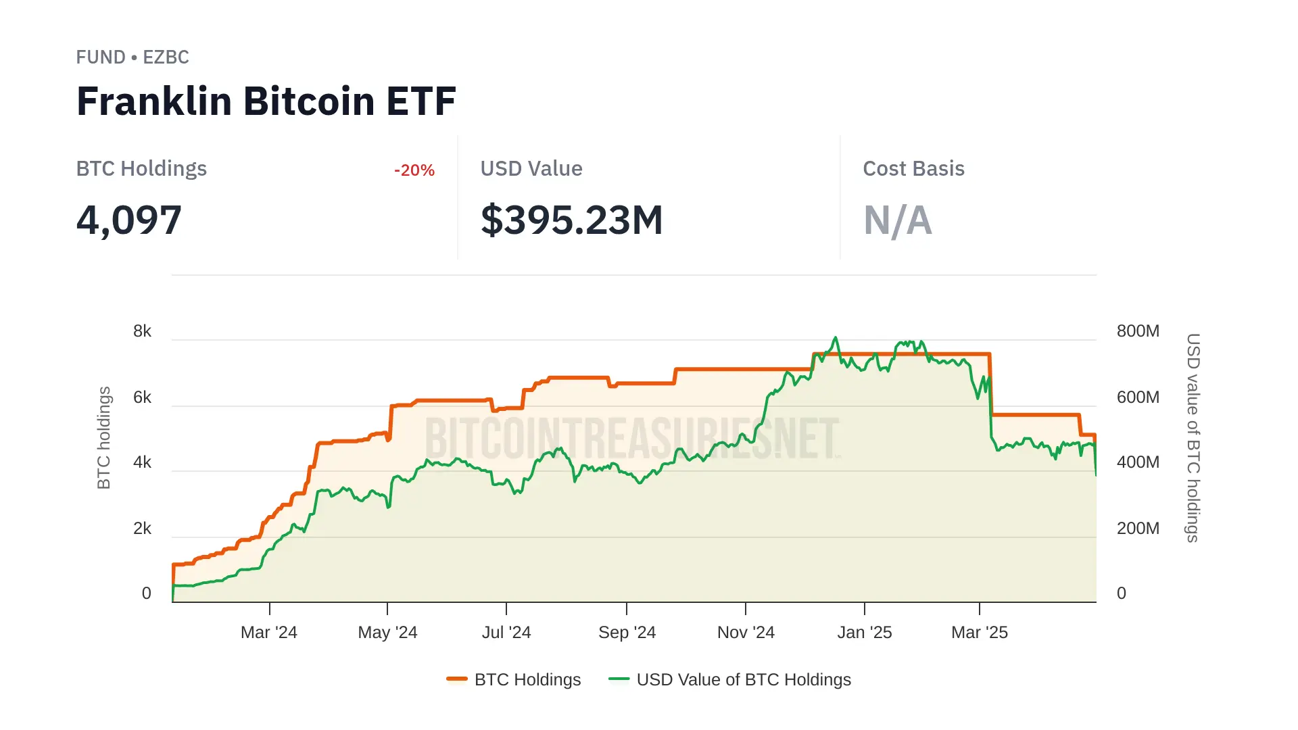Click the Mar '25 x-axis label

(x=980, y=633)
